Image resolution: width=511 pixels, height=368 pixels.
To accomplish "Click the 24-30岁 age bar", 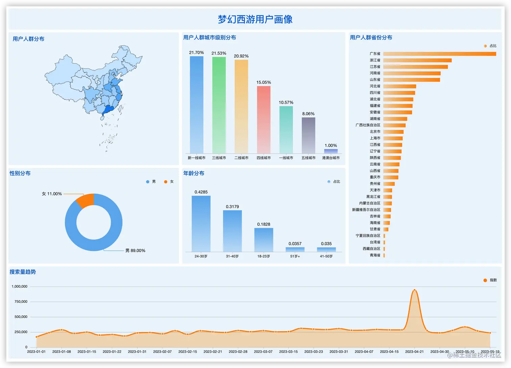I will tap(201, 224).
